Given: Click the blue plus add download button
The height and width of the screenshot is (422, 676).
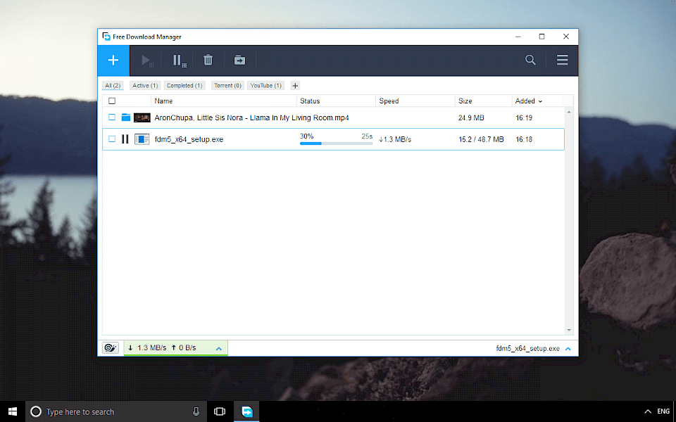Looking at the screenshot, I should [x=113, y=60].
